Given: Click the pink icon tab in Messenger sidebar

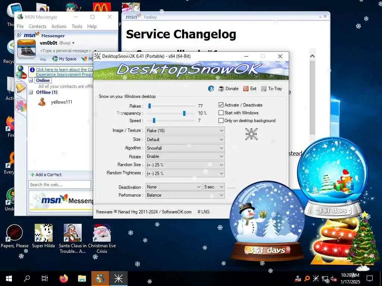Looking at the screenshot, I should coord(21,106).
